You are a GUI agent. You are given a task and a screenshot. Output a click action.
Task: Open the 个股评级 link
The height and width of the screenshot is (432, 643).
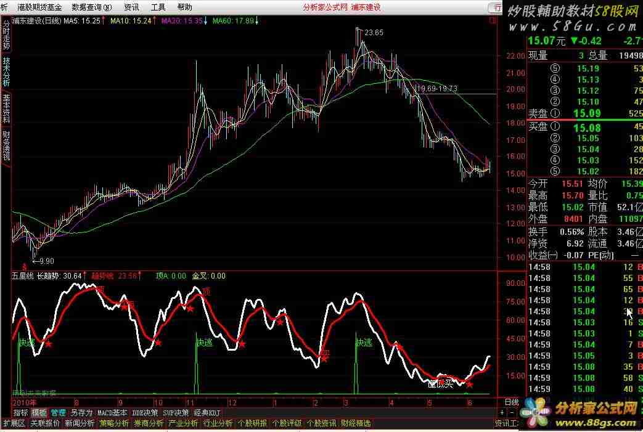(x=287, y=423)
